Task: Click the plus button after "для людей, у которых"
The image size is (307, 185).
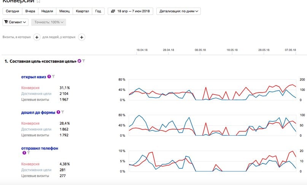Action: 82,37
